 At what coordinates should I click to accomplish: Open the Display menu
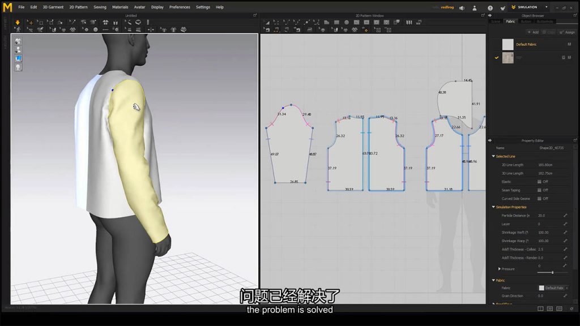pos(157,7)
